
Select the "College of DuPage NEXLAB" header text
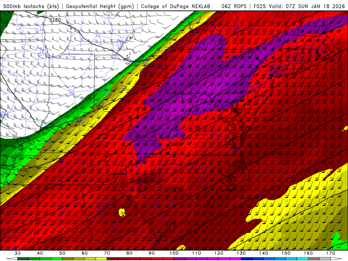tap(175, 6)
